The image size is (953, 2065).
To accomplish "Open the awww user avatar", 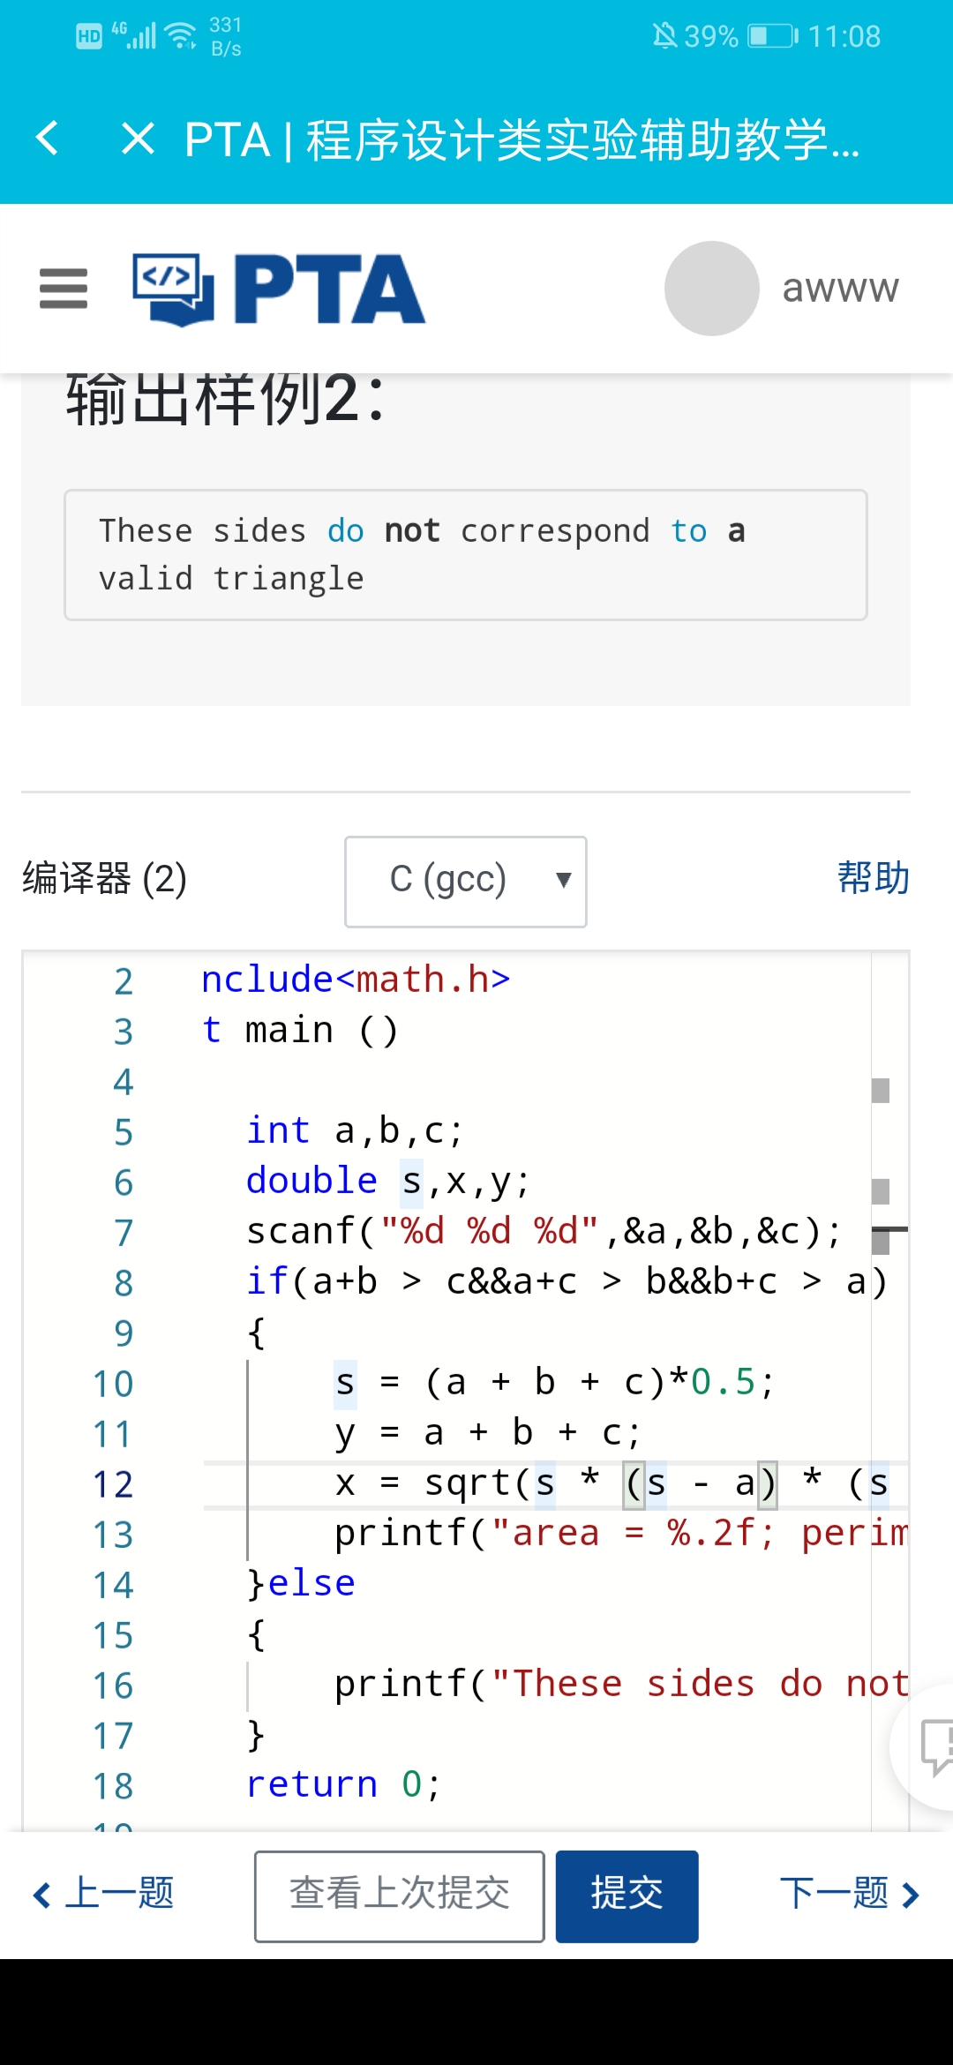I will [711, 289].
